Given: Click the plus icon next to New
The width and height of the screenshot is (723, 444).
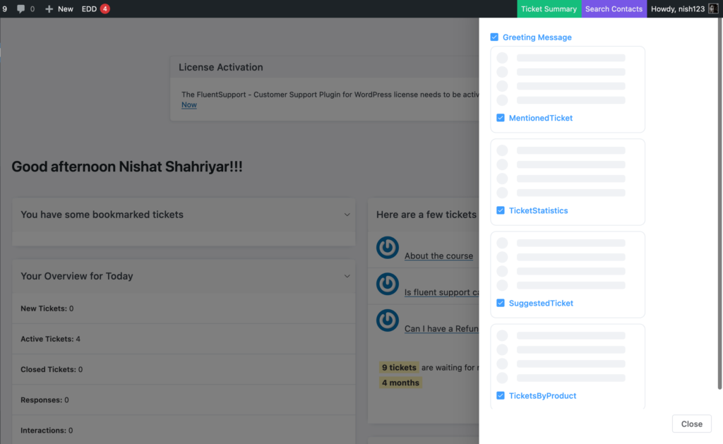Looking at the screenshot, I should pyautogui.click(x=49, y=8).
